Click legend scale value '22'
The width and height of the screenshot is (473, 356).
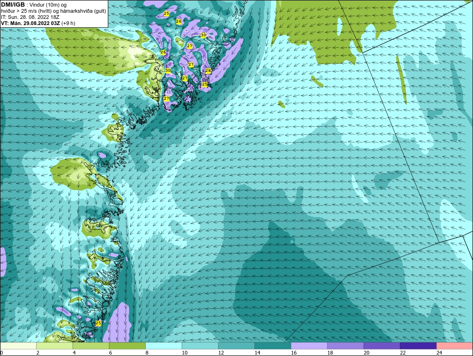point(403,353)
